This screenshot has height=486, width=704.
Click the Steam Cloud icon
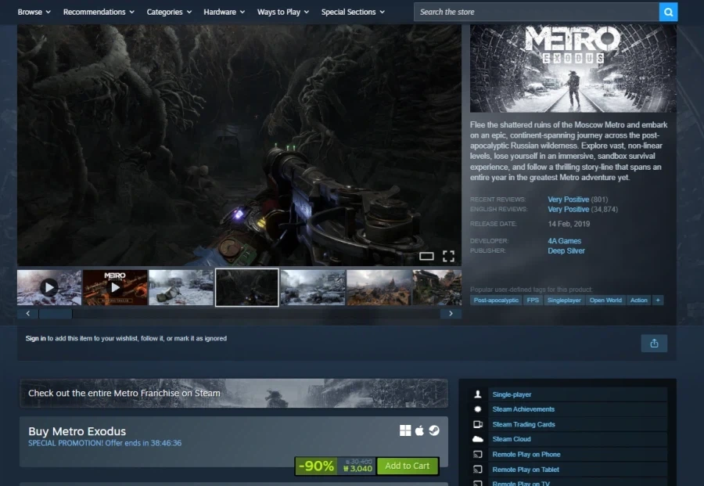(x=478, y=439)
